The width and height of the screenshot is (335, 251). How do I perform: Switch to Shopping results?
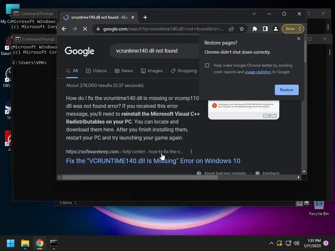pos(184,71)
